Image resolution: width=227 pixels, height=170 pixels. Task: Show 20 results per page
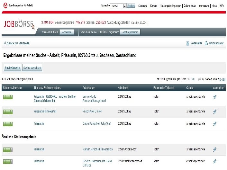193,79
